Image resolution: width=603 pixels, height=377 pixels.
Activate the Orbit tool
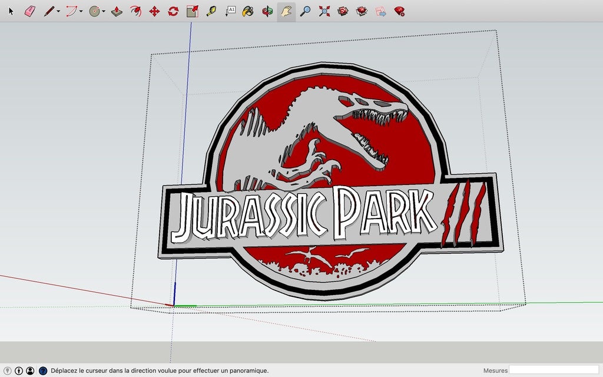pos(267,11)
